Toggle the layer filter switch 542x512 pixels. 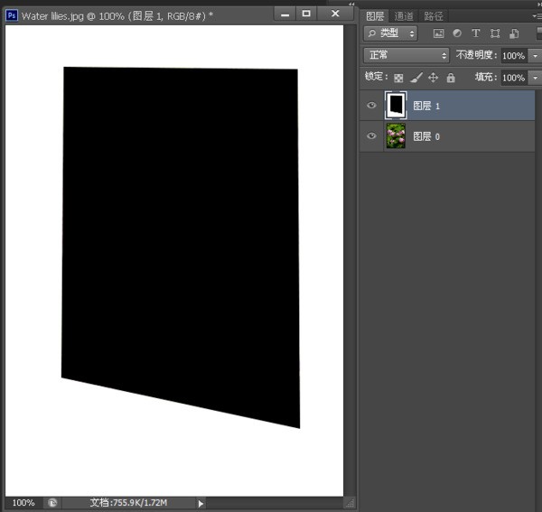pos(539,33)
